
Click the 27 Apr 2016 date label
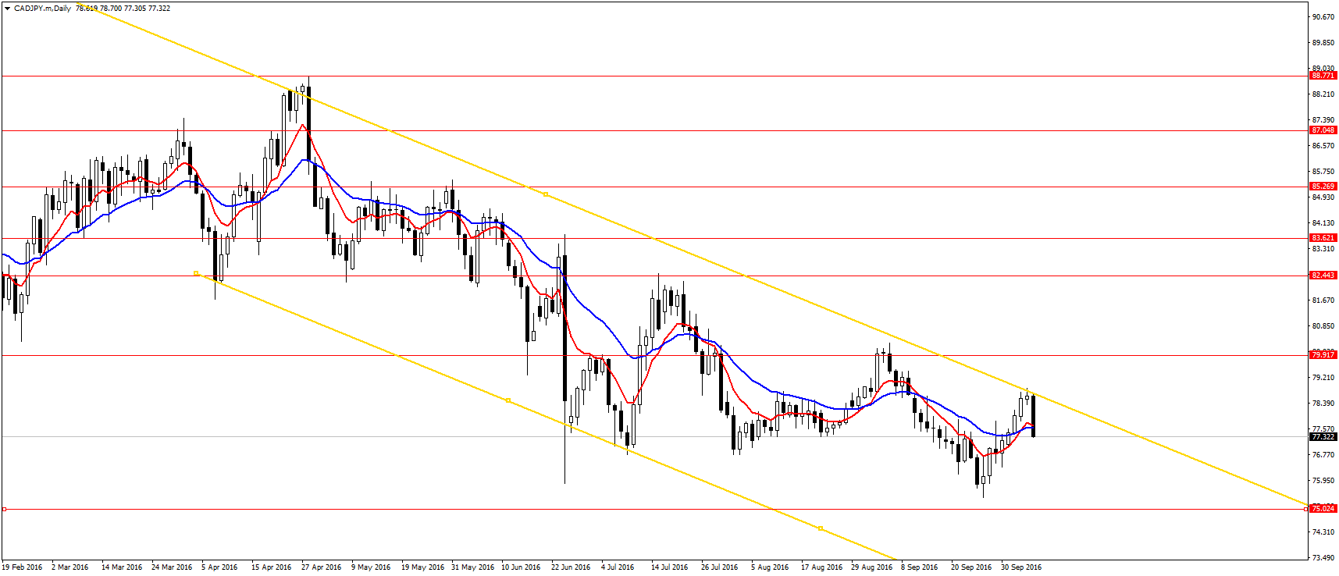pos(322,567)
